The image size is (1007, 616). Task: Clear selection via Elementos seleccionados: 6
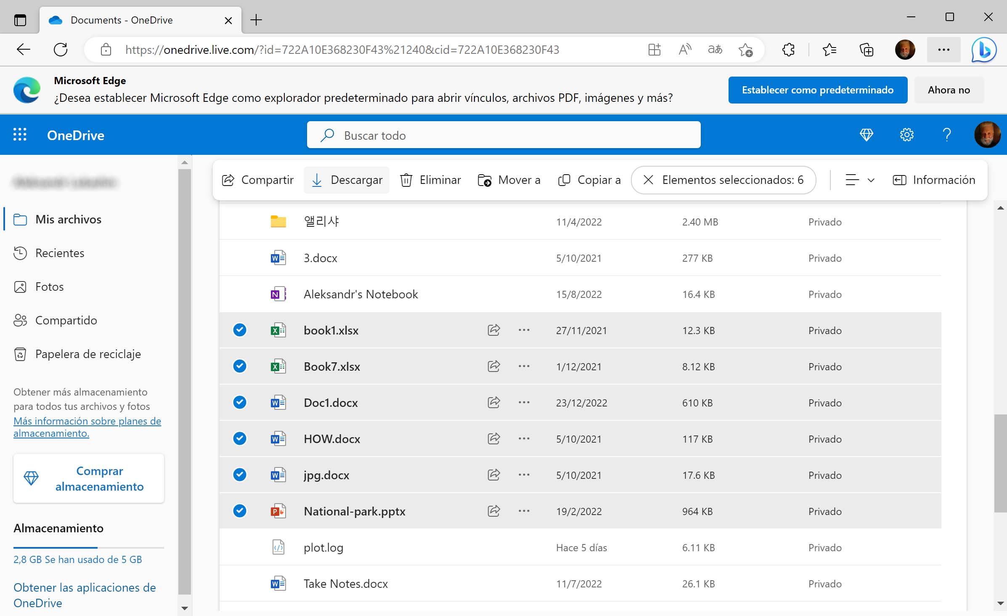[723, 180]
